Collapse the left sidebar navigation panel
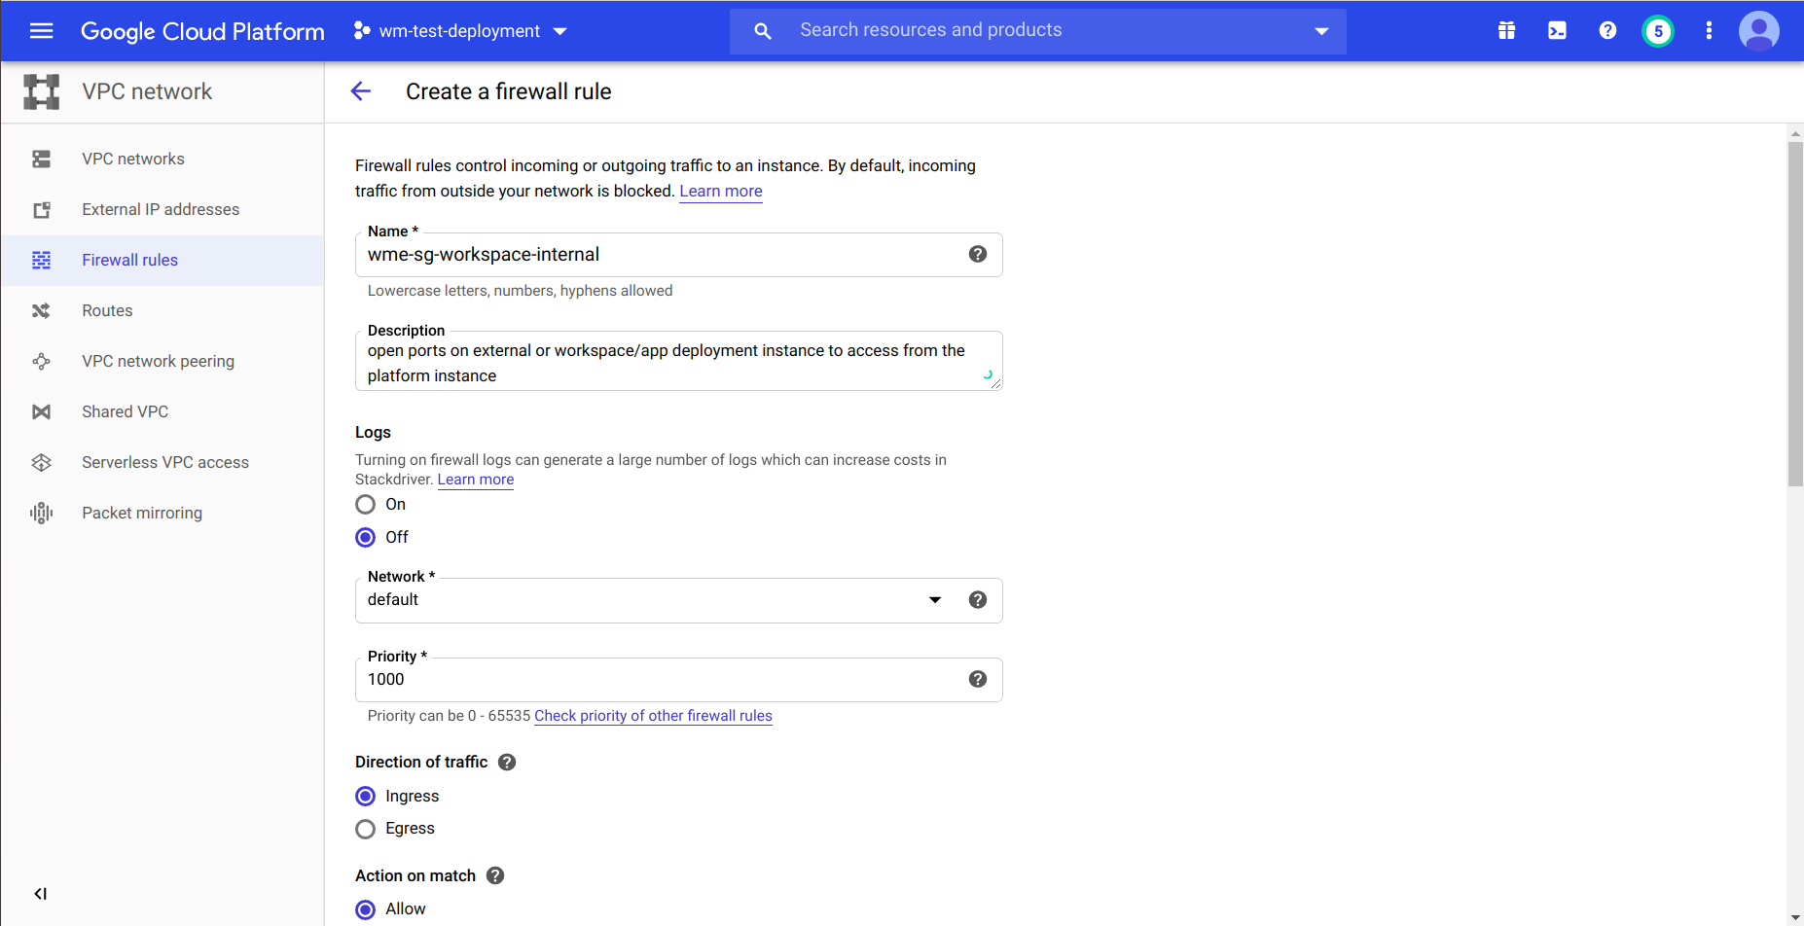1804x926 pixels. tap(41, 894)
